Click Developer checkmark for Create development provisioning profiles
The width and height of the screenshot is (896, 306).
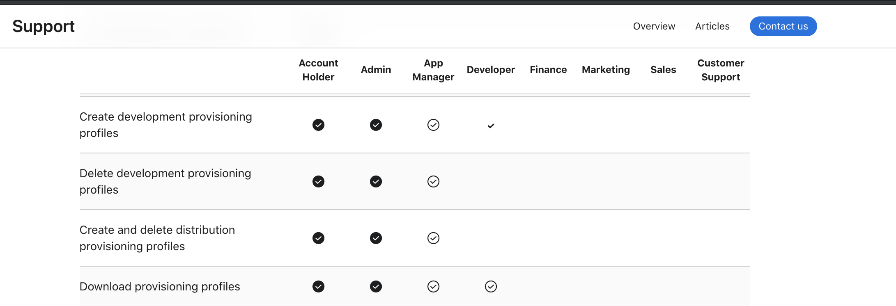(x=491, y=126)
